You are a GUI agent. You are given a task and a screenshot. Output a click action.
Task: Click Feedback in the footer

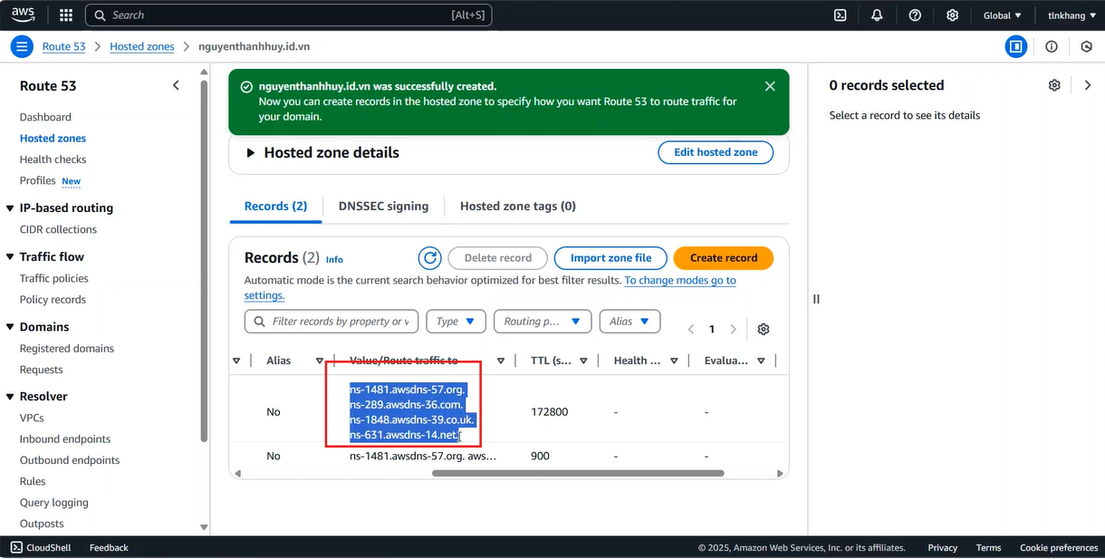pos(109,547)
